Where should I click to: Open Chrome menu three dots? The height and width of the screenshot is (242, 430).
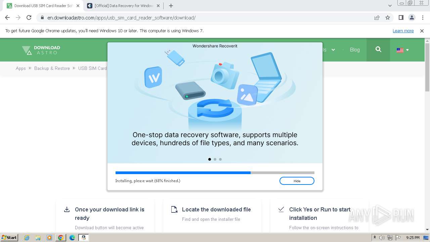(423, 17)
